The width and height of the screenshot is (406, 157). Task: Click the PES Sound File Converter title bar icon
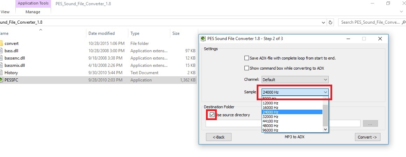(203, 39)
